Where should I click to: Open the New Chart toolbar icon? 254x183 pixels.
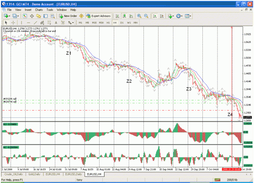point(6,16)
